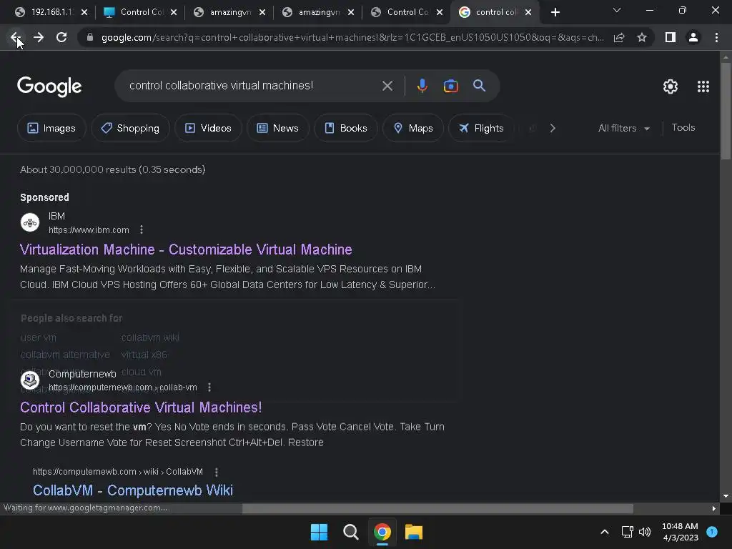Open site information via the address bar lock icon
Screen dimensions: 732x549
(x=90, y=37)
